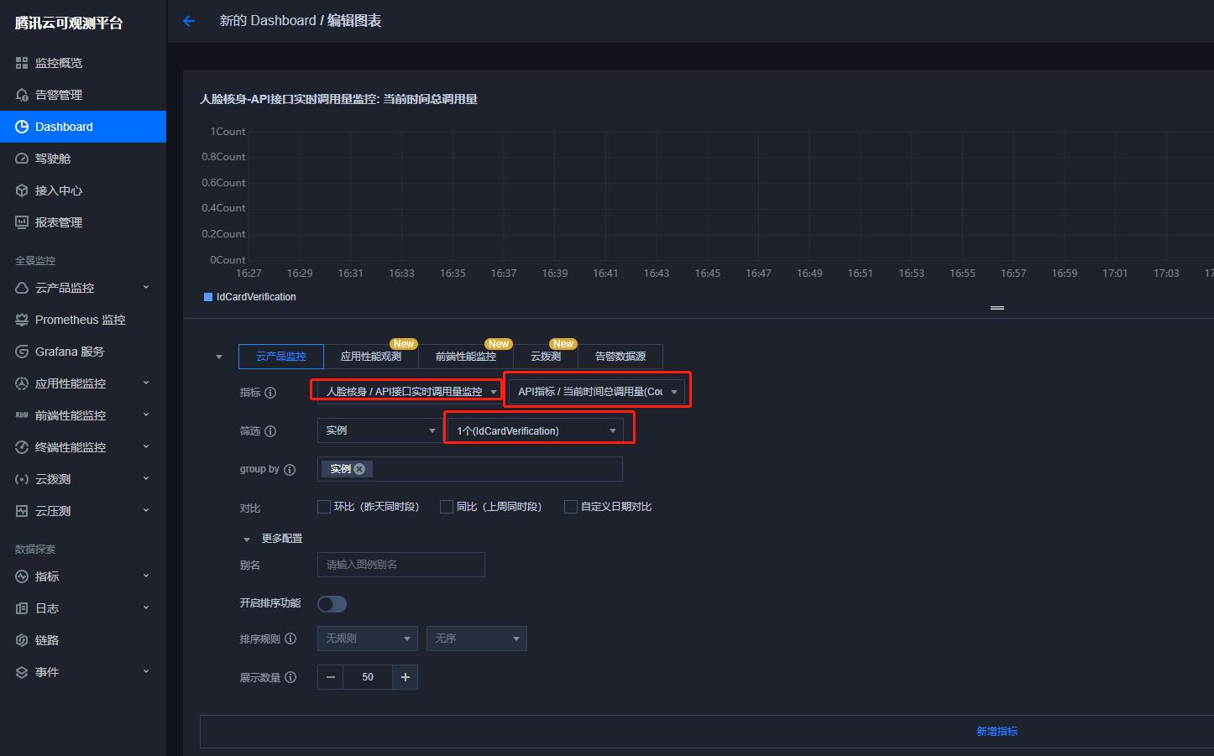
Task: Expand the 终端性能监控 sidebar submenu chevron
Action: tap(146, 446)
